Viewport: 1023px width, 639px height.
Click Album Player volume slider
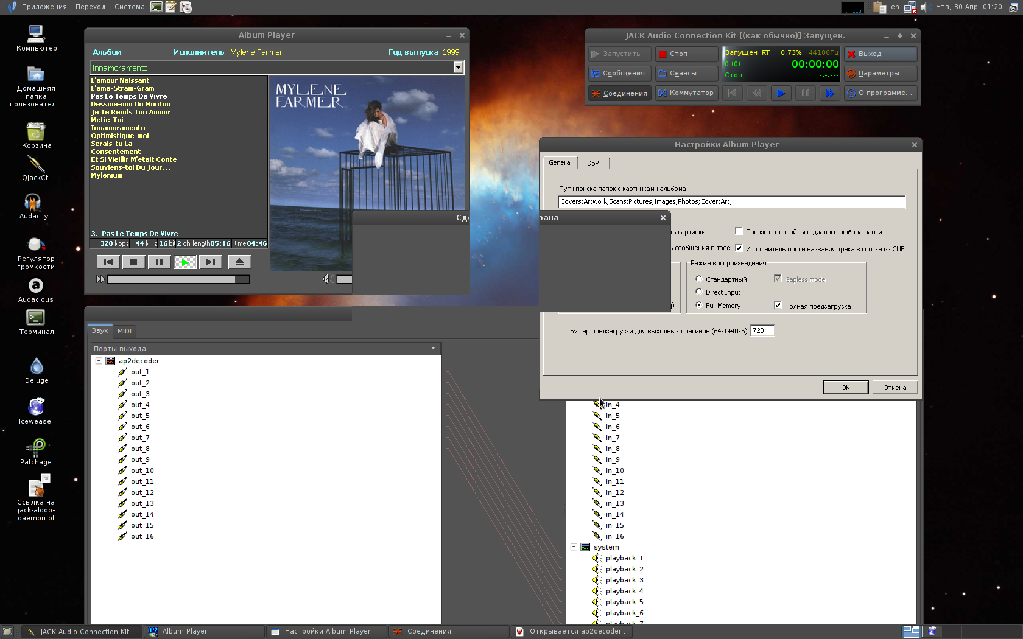coord(344,279)
